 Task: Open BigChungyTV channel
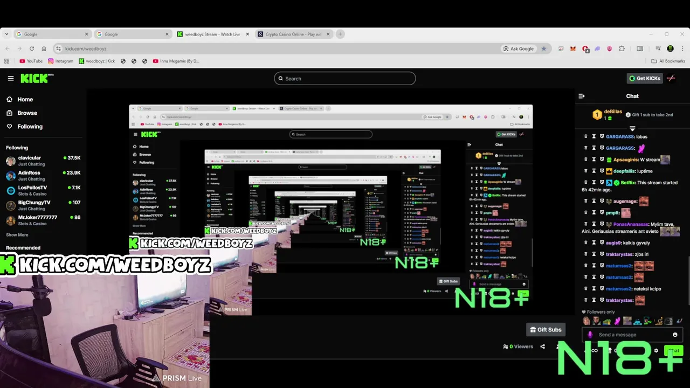pyautogui.click(x=43, y=205)
